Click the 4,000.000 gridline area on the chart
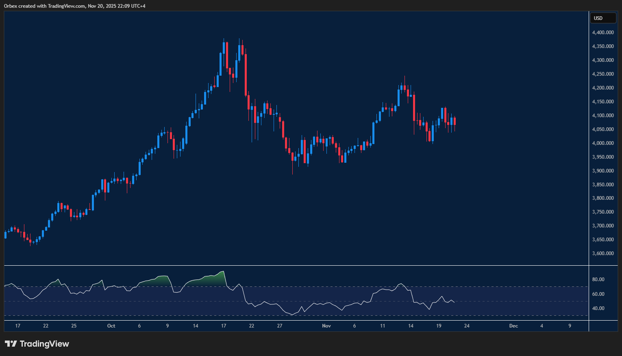The image size is (622, 356). [x=285, y=143]
